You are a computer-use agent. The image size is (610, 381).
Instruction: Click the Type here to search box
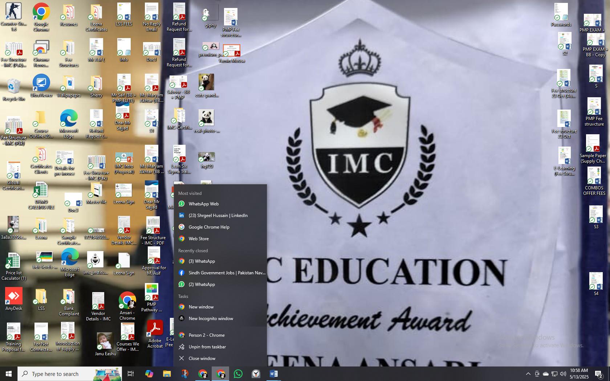click(70, 374)
